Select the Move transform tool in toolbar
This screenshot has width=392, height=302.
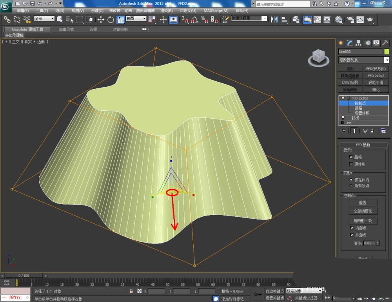(x=101, y=19)
